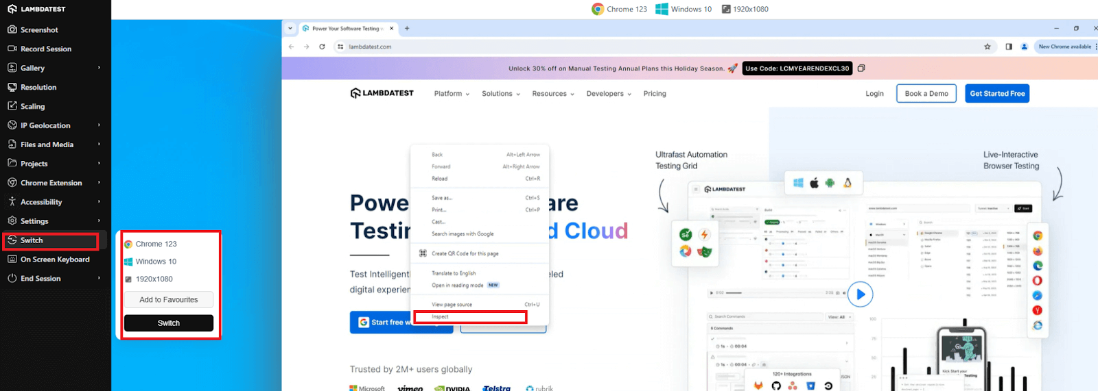1098x391 pixels.
Task: Select Windows 10 in the switch panel
Action: click(151, 262)
